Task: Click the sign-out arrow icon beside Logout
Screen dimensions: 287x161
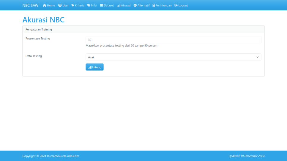Action: 176,5
